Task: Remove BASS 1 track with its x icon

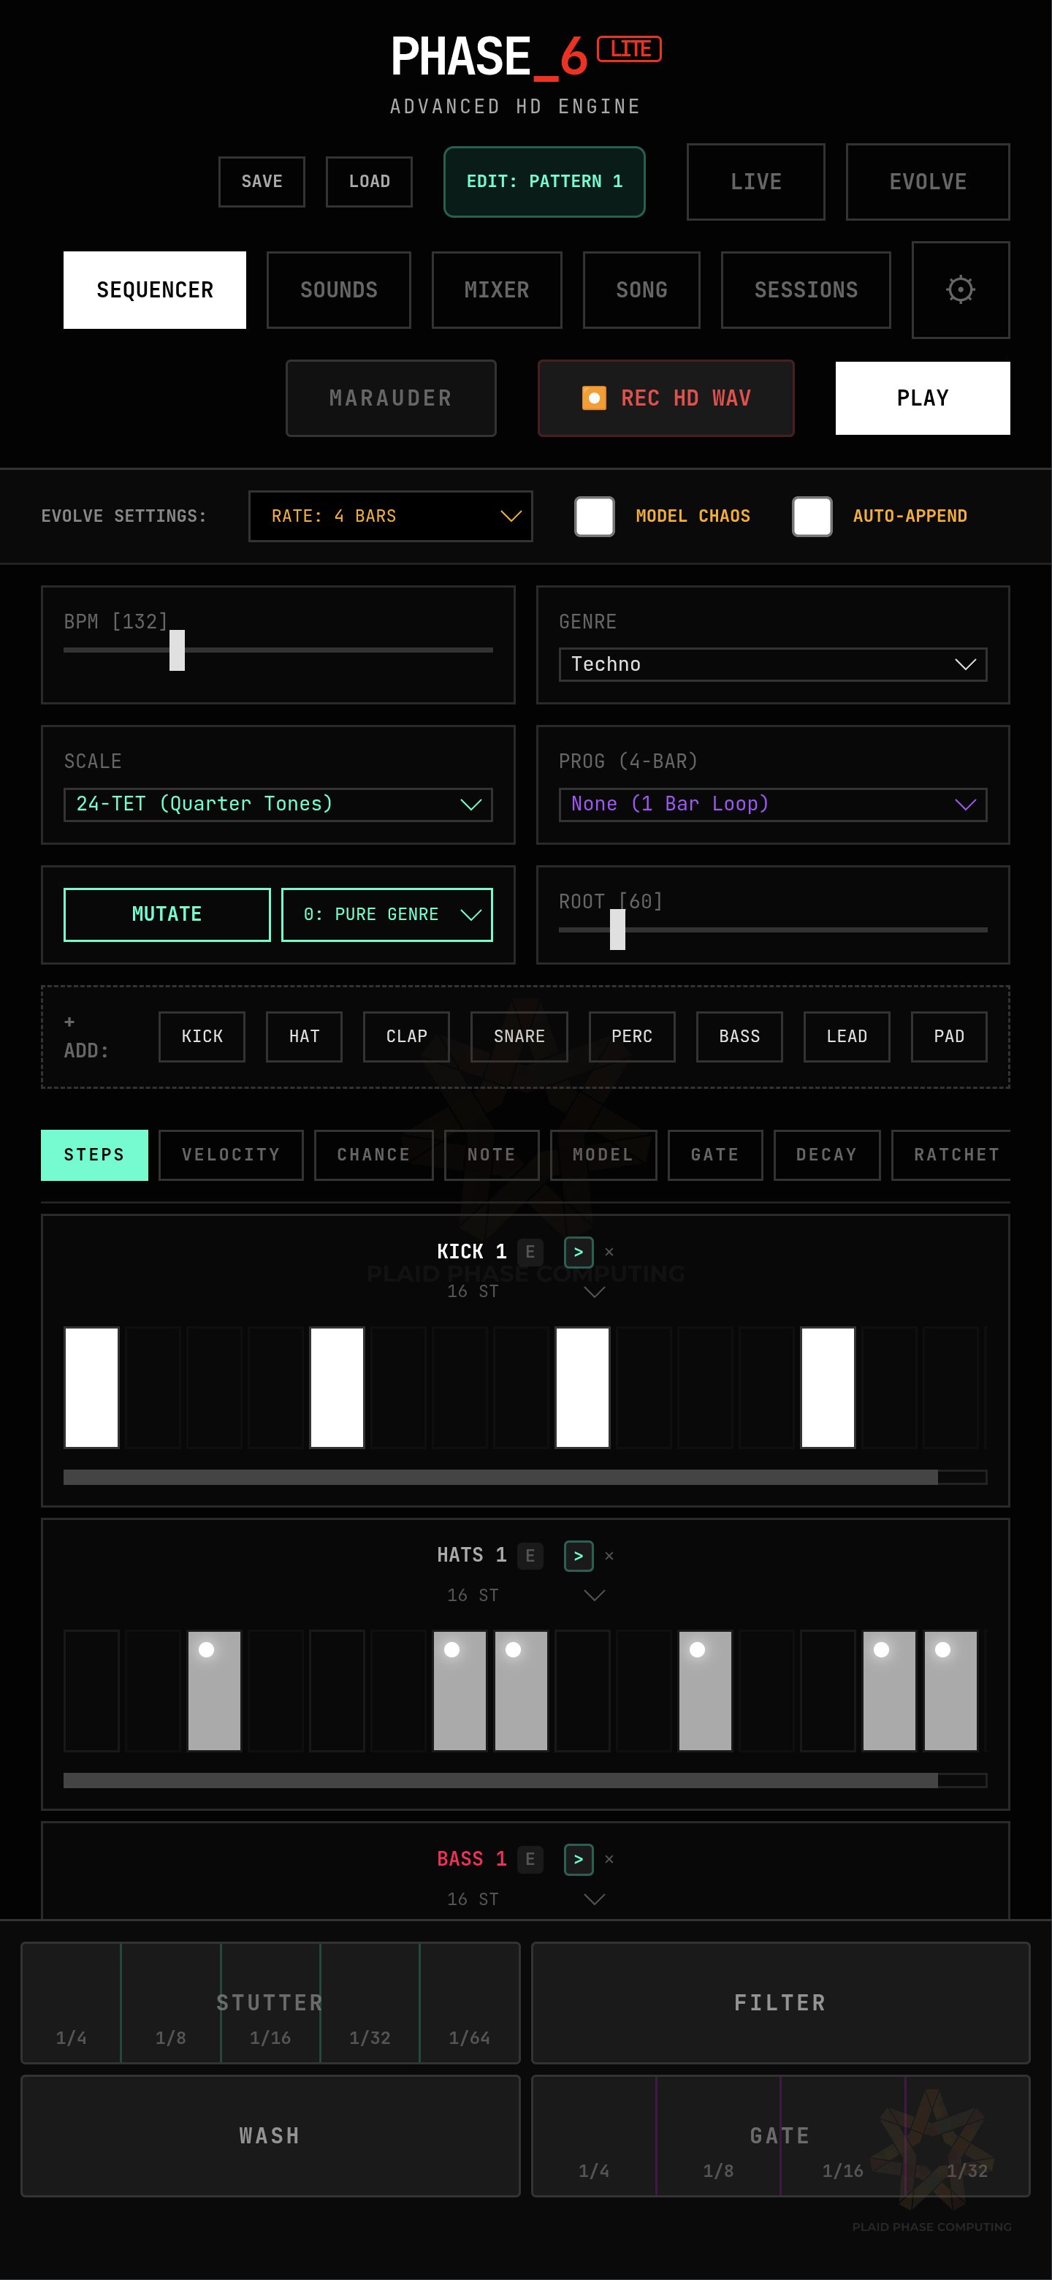Action: click(x=609, y=1858)
